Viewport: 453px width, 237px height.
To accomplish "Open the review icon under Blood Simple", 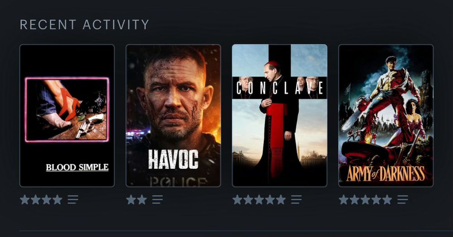I will (73, 199).
